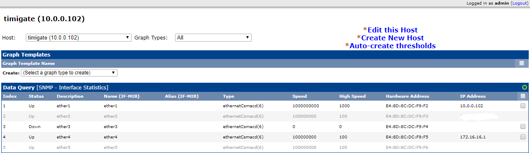Screen dimensions: 530x153
Task: Click the High Speed column header
Action: [x=352, y=96]
